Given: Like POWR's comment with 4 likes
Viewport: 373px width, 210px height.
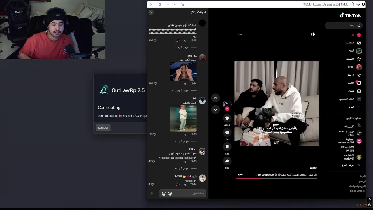Looking at the screenshot, I should [x=152, y=184].
